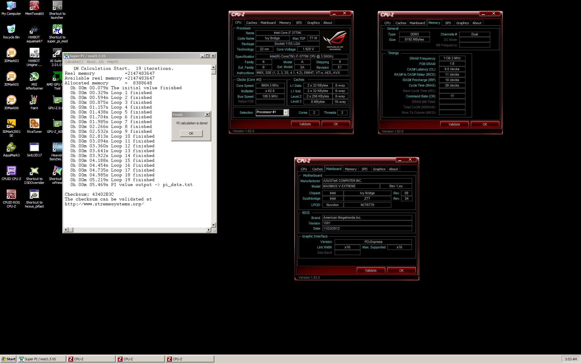The image size is (581, 363).
Task: Open 3DMark2001 SE desktop icon
Action: point(11,128)
